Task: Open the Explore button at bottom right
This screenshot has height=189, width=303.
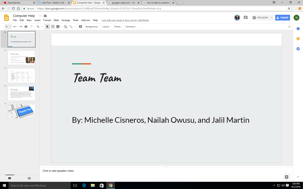Action: tap(286, 177)
